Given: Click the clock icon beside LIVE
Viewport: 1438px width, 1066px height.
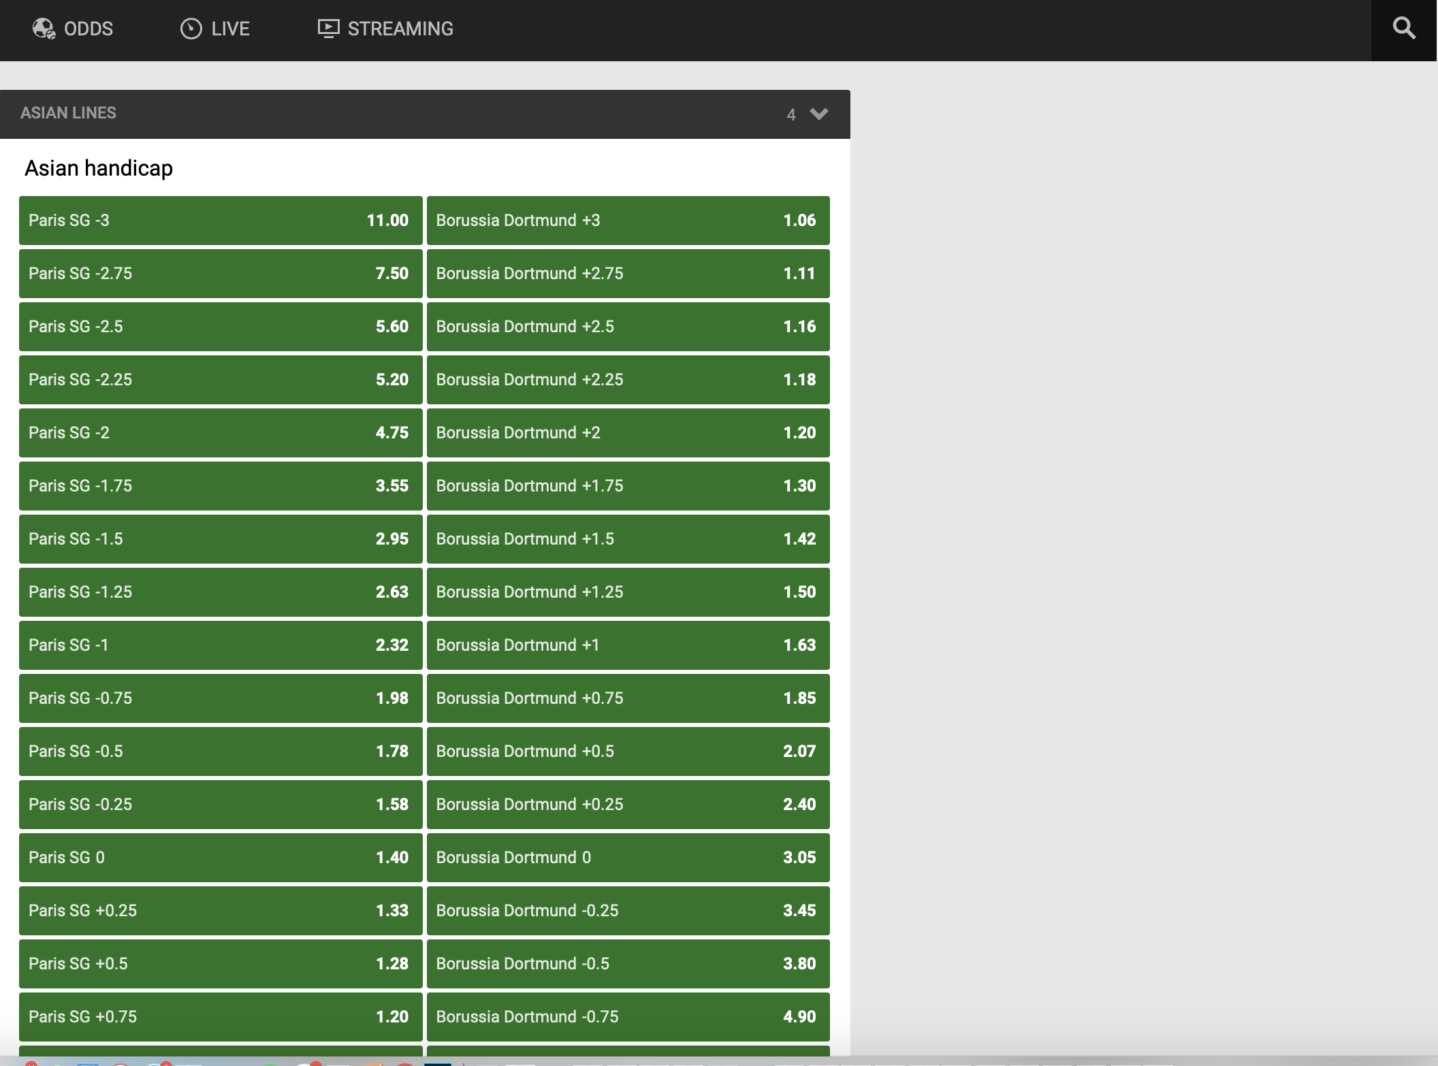Looking at the screenshot, I should coord(191,29).
